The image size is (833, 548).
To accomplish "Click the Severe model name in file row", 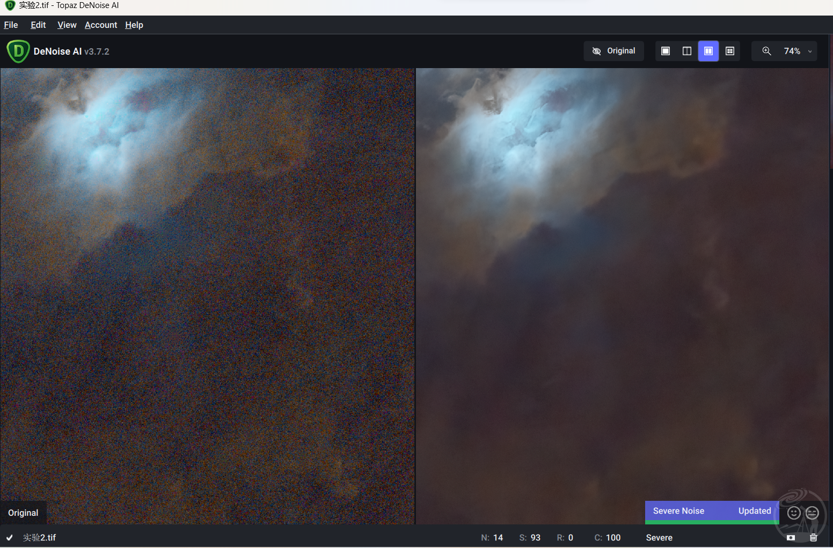I will coord(659,538).
